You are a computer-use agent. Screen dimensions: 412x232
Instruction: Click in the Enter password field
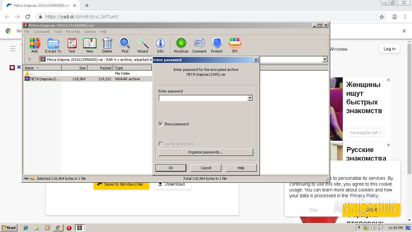(203, 98)
